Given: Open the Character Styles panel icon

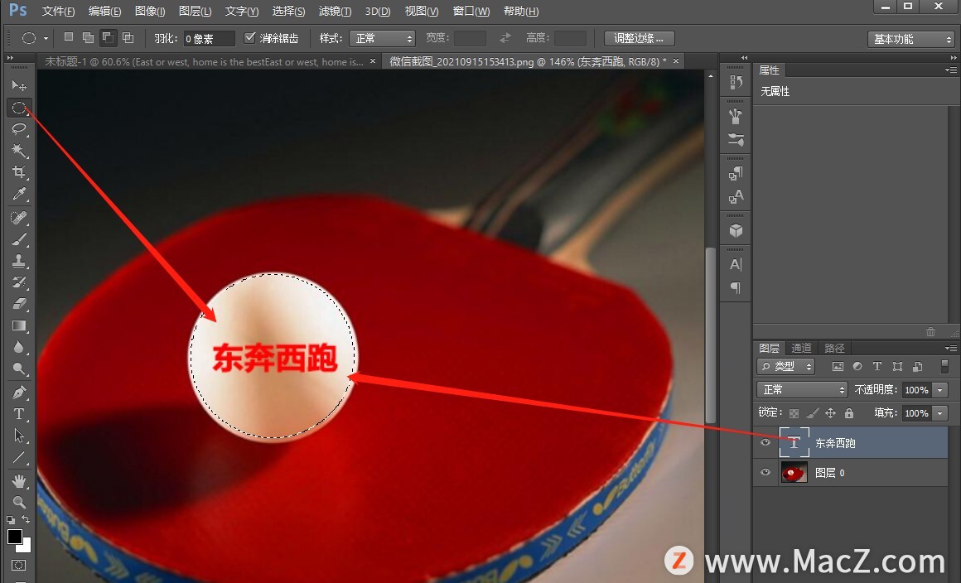Looking at the screenshot, I should 736,196.
